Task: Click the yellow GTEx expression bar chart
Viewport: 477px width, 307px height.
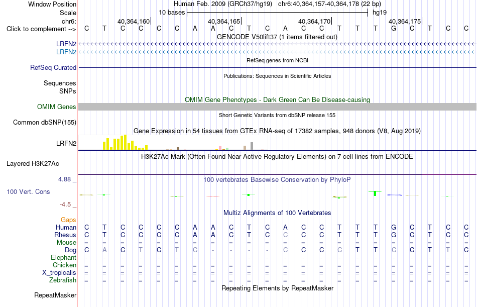Action: (125, 142)
